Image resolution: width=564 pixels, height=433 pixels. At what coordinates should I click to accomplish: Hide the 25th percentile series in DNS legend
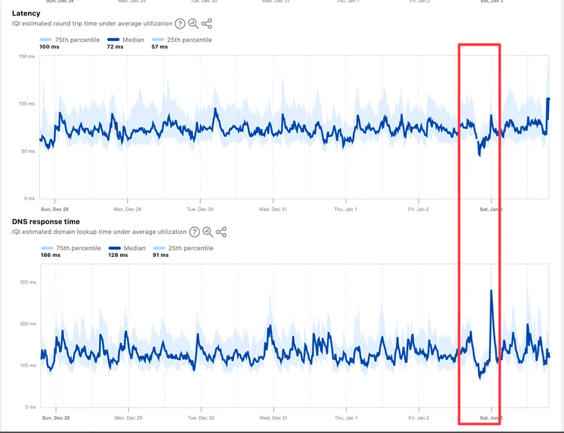tap(183, 248)
